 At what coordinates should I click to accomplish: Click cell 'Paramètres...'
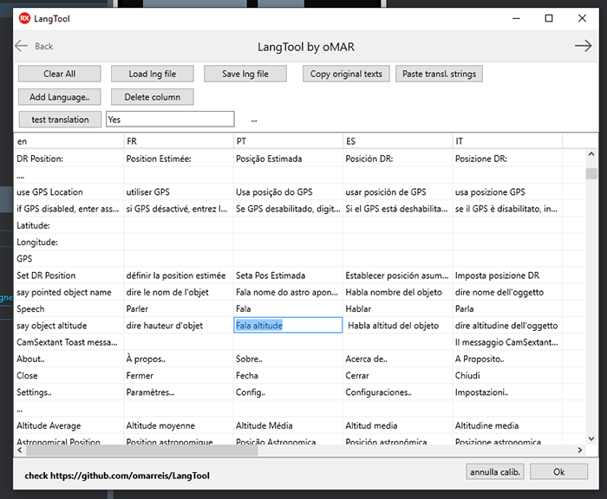click(x=179, y=392)
